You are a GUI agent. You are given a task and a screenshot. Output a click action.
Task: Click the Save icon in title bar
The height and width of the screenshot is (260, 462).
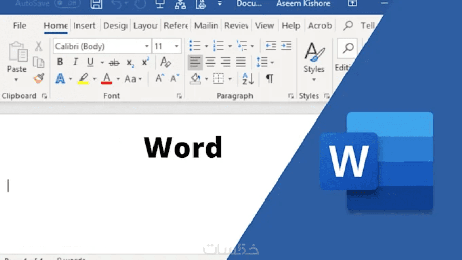tap(97, 4)
